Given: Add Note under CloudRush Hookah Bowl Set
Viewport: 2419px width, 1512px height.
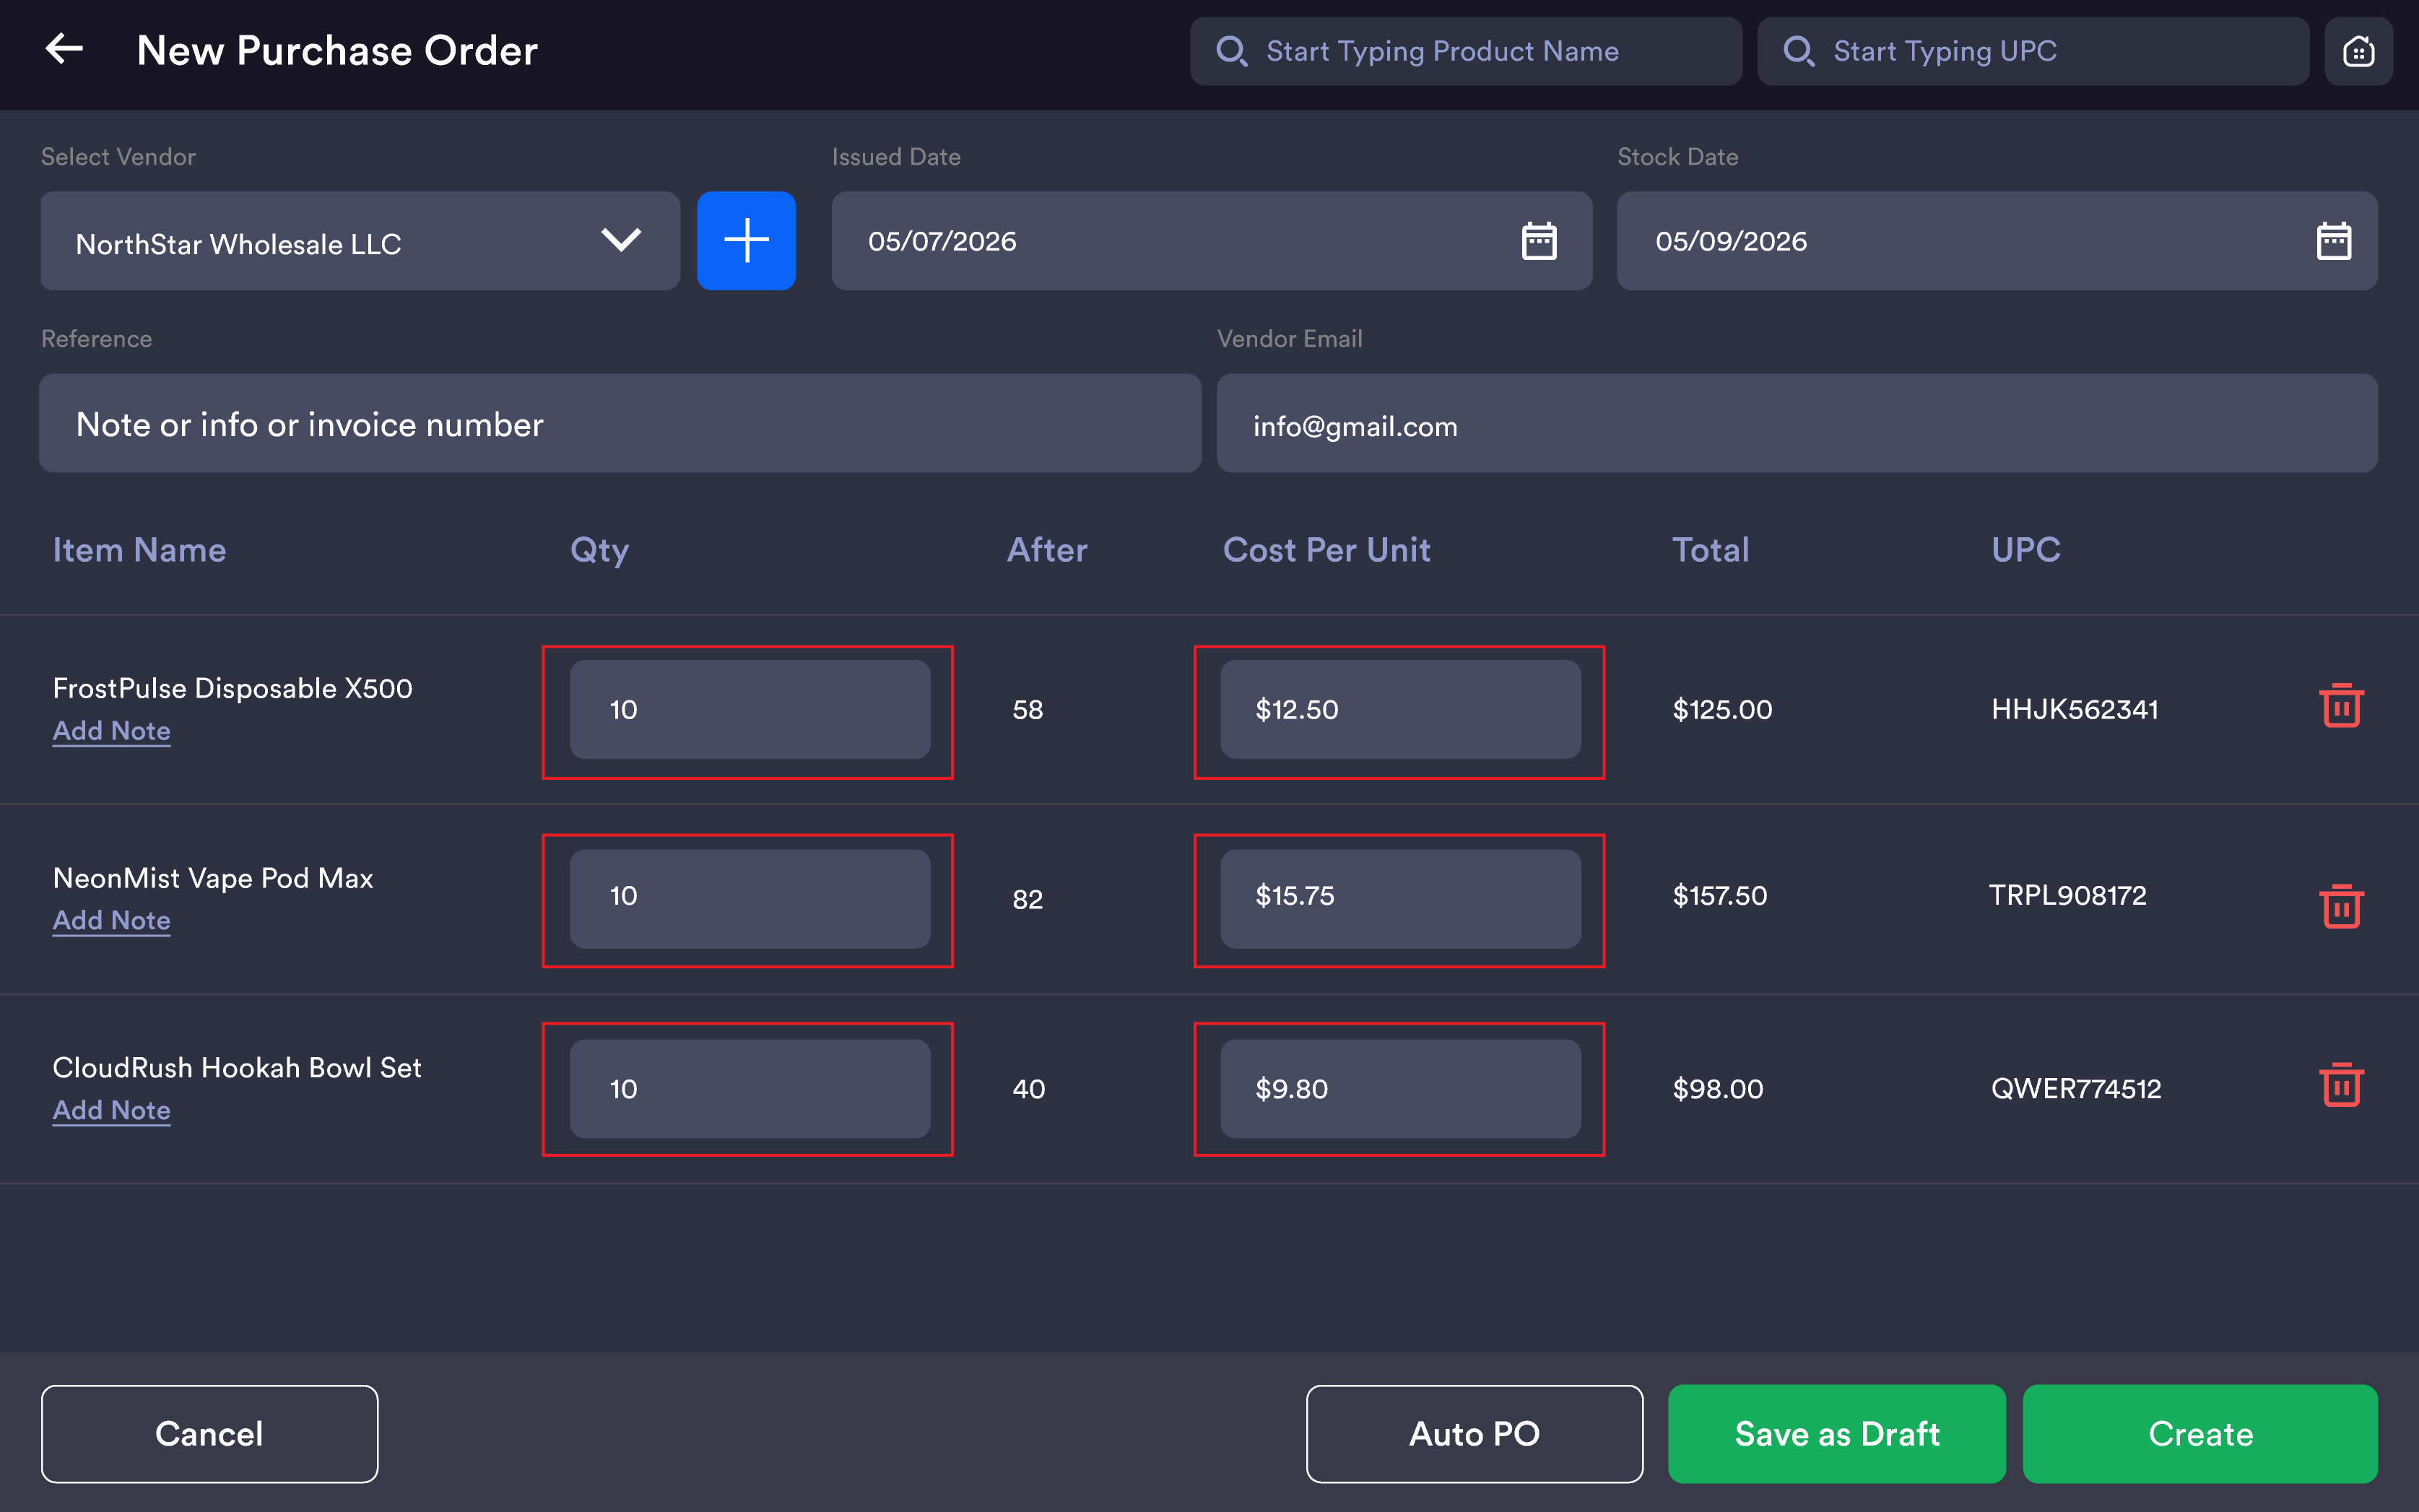Looking at the screenshot, I should [x=112, y=1110].
